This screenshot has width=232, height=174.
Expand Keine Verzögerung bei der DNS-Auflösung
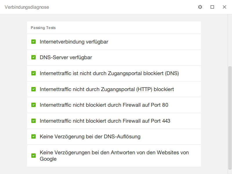[x=114, y=137]
